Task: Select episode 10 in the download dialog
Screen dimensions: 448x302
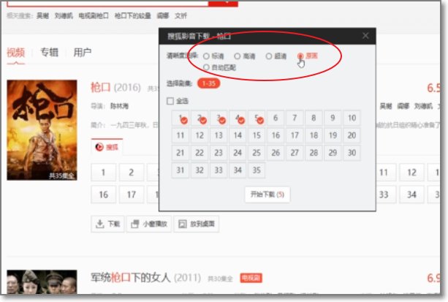Action: click(x=352, y=118)
